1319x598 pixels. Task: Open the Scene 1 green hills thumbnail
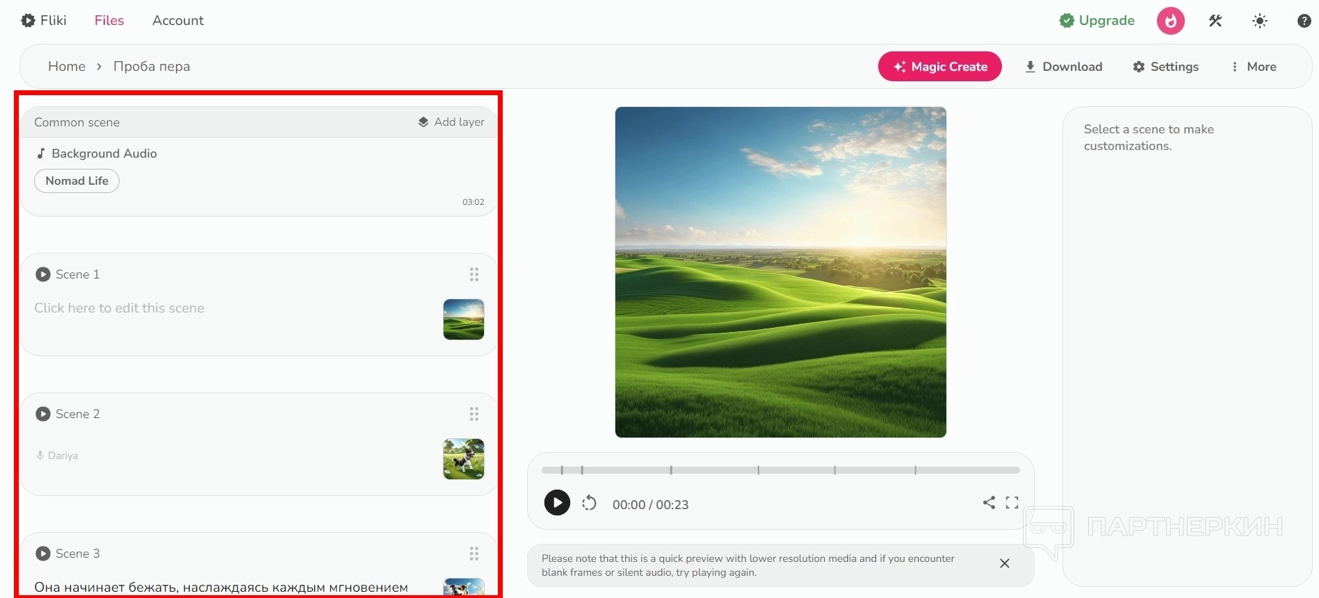[464, 319]
